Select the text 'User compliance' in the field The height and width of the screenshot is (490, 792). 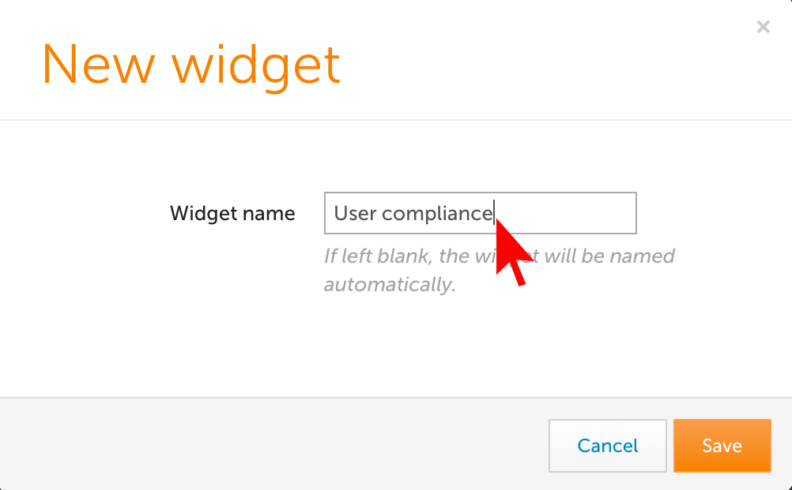point(411,213)
